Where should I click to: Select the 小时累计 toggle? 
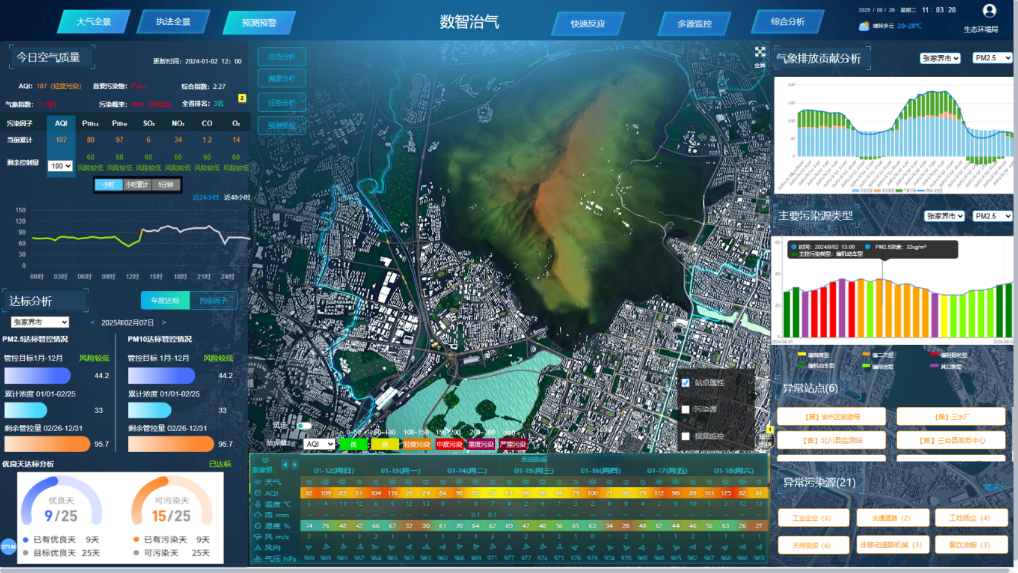pos(137,185)
